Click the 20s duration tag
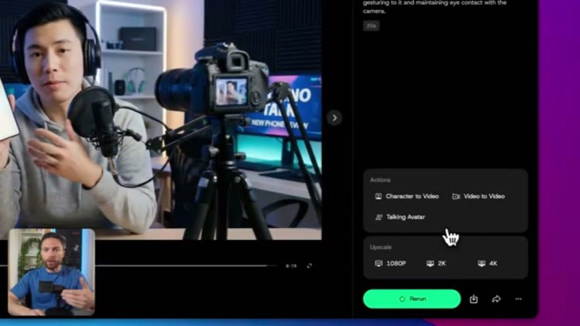Image resolution: width=580 pixels, height=326 pixels. click(371, 26)
